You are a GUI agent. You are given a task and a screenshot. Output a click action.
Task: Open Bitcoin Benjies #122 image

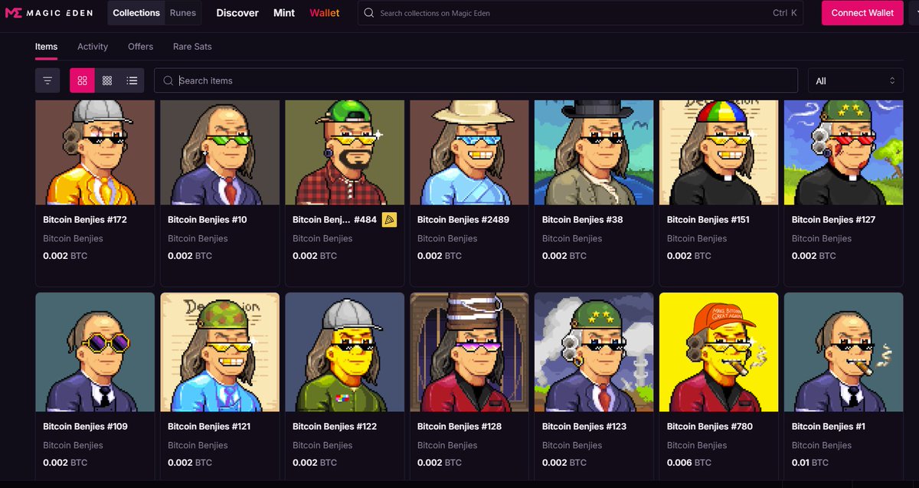(x=345, y=352)
